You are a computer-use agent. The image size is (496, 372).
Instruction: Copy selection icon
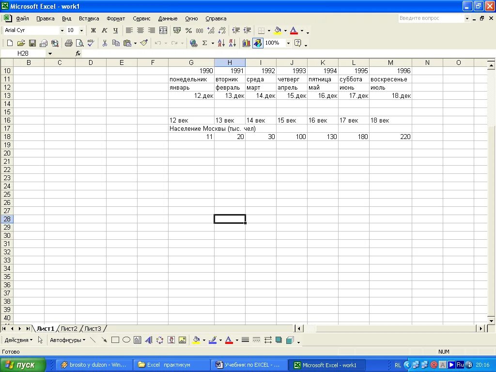116,43
